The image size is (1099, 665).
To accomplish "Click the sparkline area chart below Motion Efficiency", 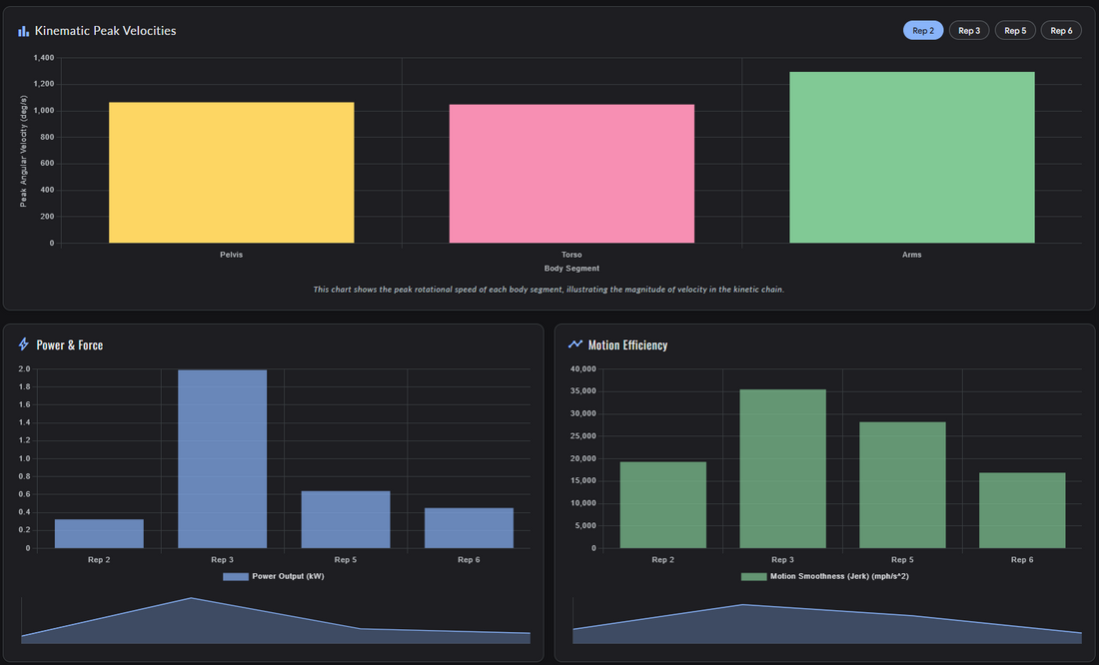I will click(x=826, y=626).
